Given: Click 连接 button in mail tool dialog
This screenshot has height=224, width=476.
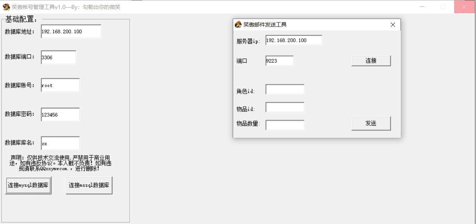Looking at the screenshot, I should 371,61.
